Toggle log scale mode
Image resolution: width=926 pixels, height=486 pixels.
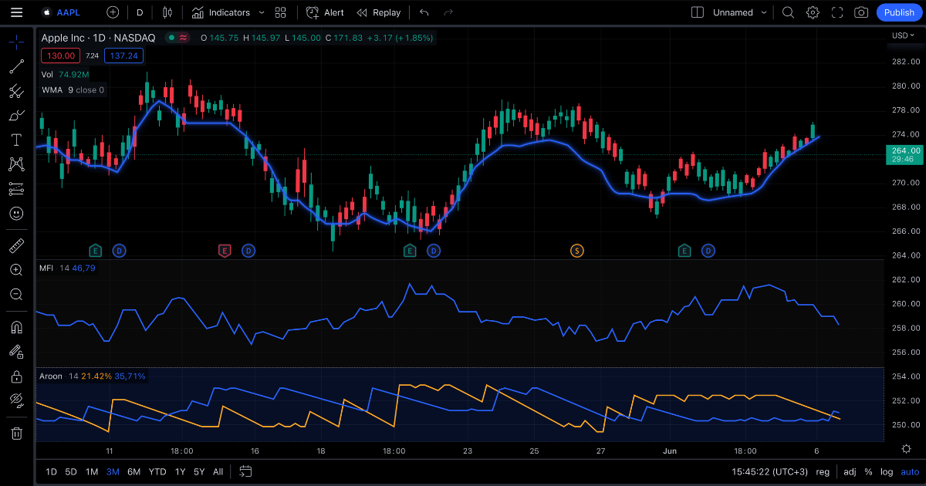coord(885,471)
